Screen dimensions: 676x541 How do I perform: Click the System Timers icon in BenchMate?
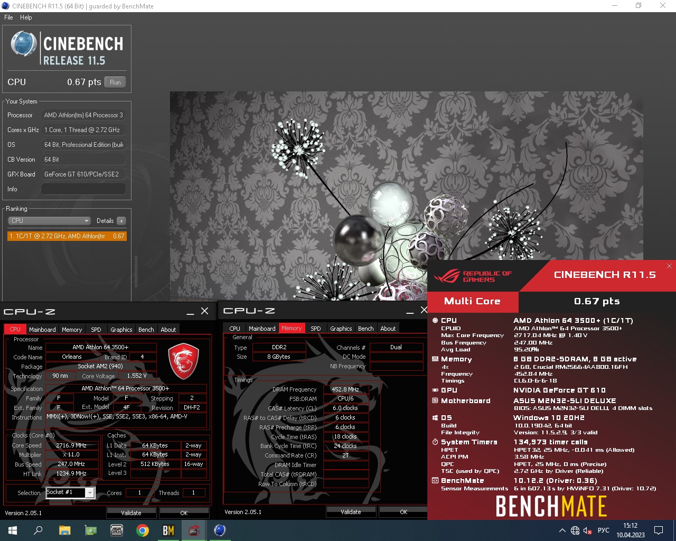[435, 442]
